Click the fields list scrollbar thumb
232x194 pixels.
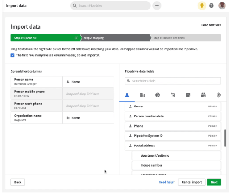tap(225, 138)
